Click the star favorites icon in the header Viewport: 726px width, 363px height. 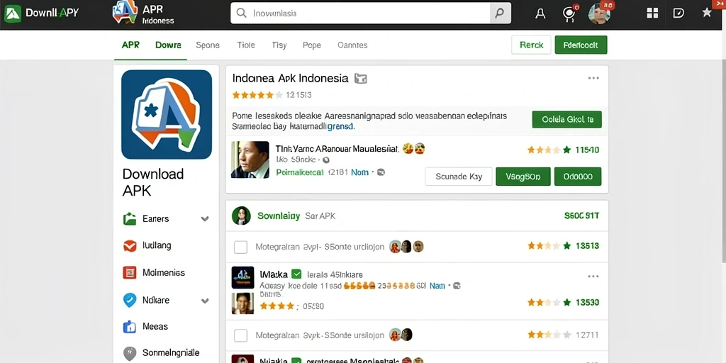707,13
